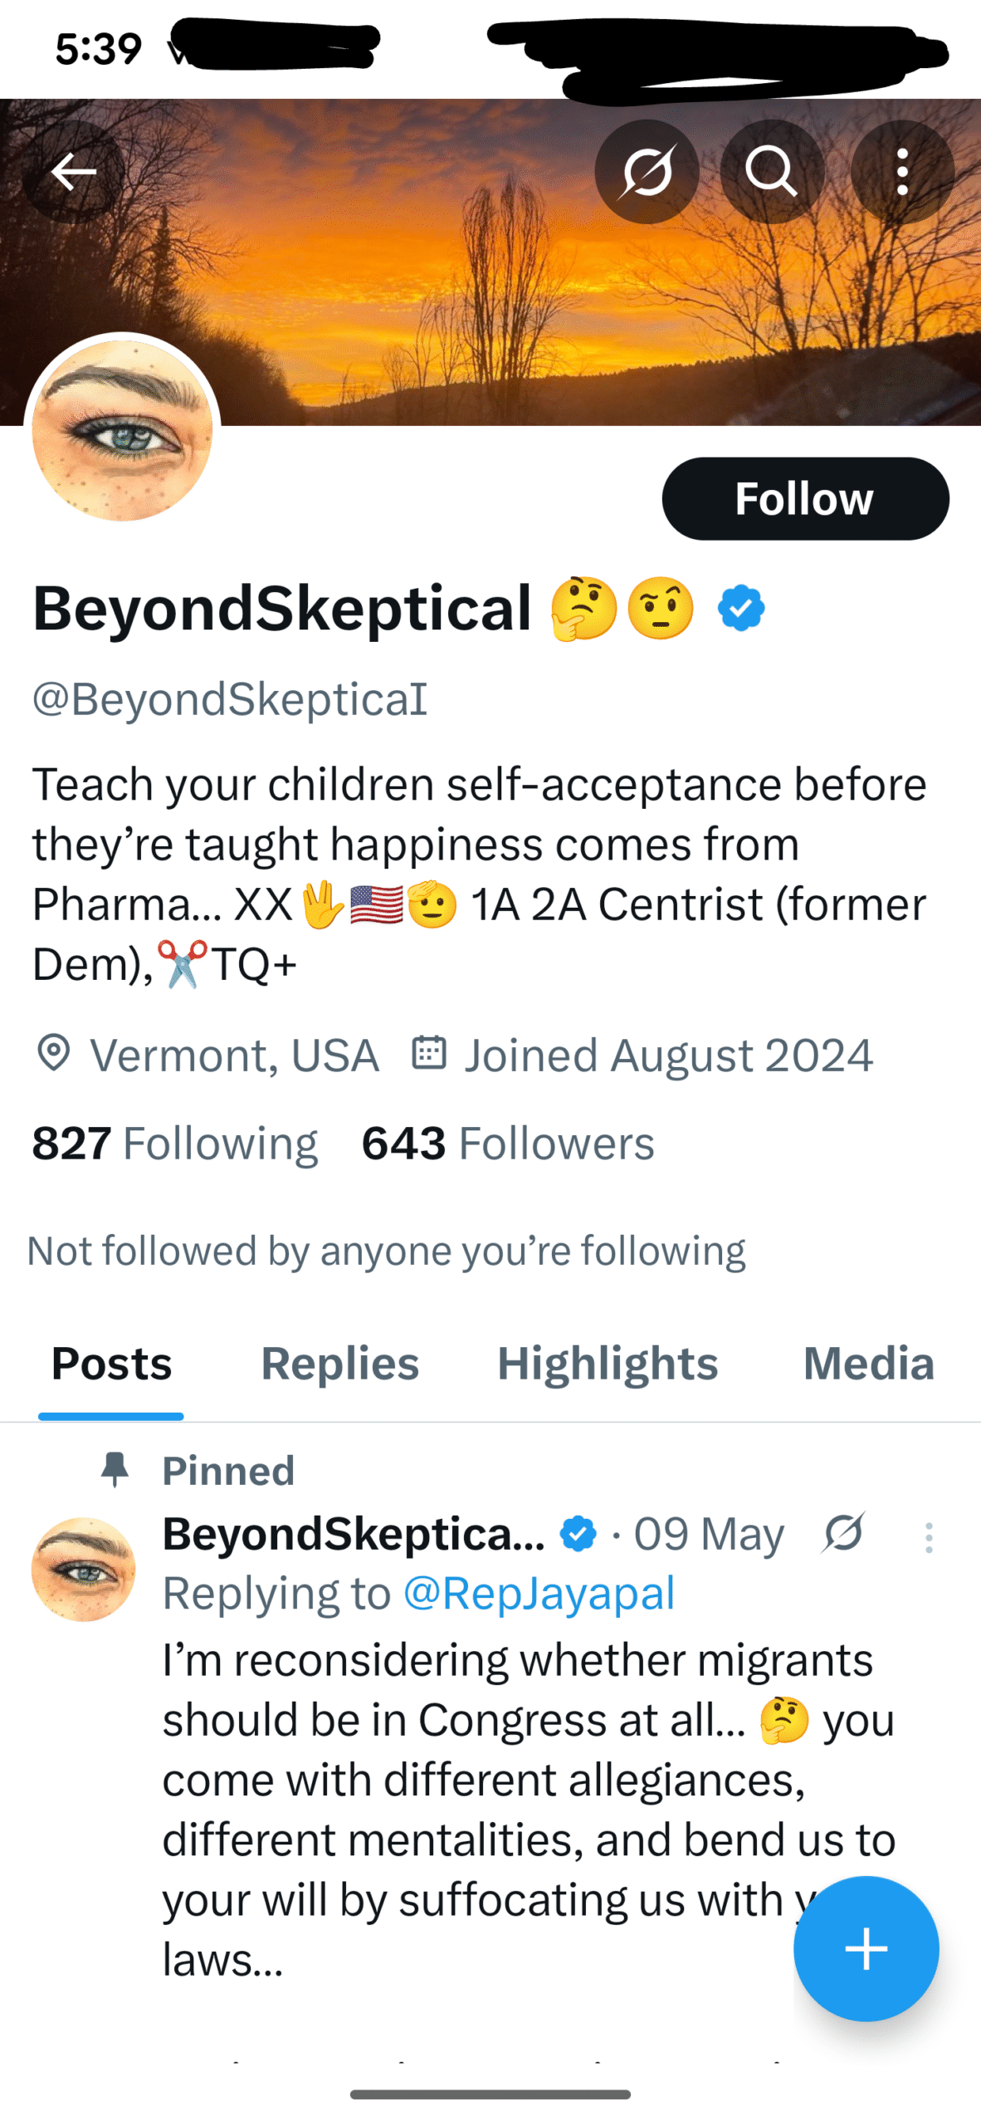
Task: Tap the Grok slashed-circle icon in header
Action: 647,172
